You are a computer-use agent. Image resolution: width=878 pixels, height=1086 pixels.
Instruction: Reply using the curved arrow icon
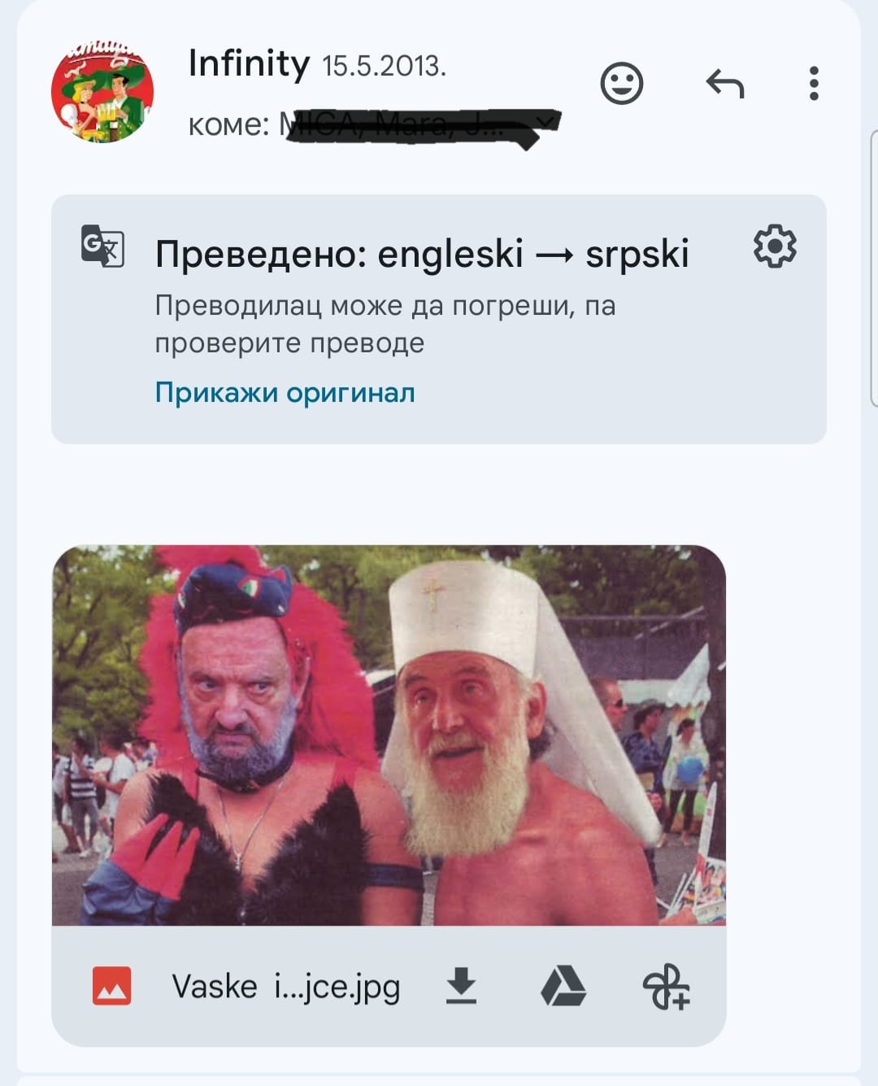[x=725, y=83]
